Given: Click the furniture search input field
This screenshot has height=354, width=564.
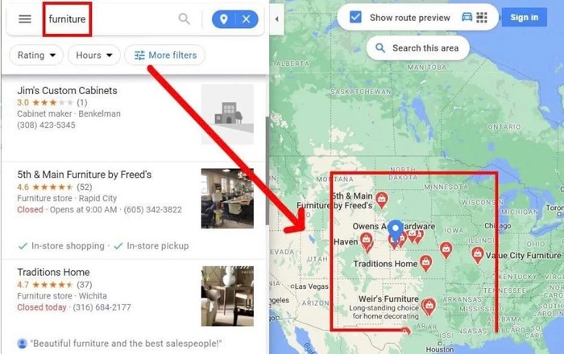Looking at the screenshot, I should click(111, 19).
